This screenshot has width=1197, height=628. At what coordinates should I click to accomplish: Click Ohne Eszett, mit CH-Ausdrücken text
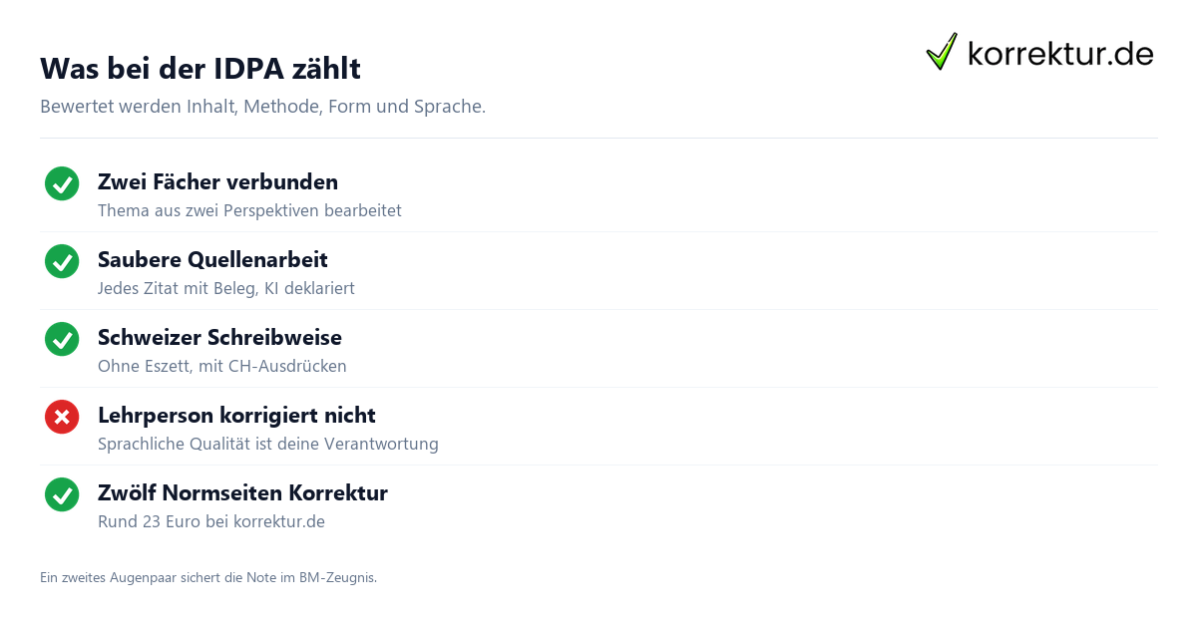222,366
